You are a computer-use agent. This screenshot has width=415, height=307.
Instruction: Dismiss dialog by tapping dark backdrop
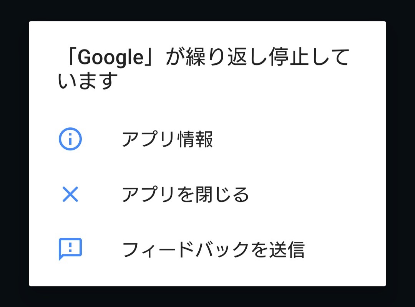coord(207,10)
